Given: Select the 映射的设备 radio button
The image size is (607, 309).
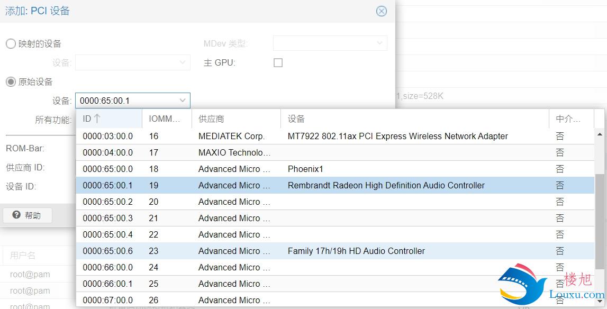Looking at the screenshot, I should pos(11,44).
